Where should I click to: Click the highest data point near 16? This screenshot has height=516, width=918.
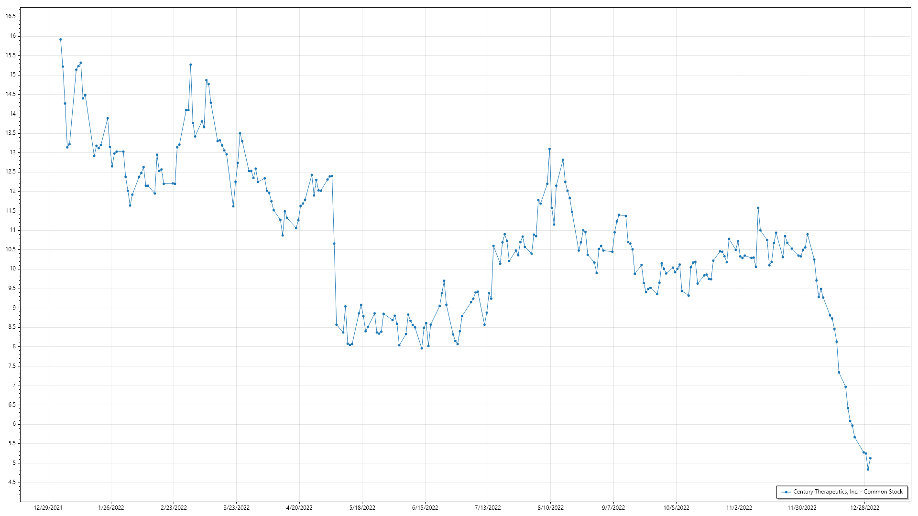coord(60,40)
